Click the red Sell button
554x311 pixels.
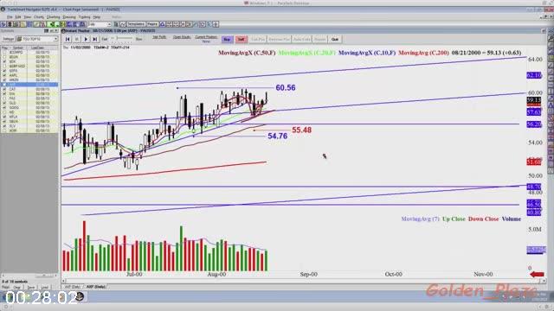241,39
